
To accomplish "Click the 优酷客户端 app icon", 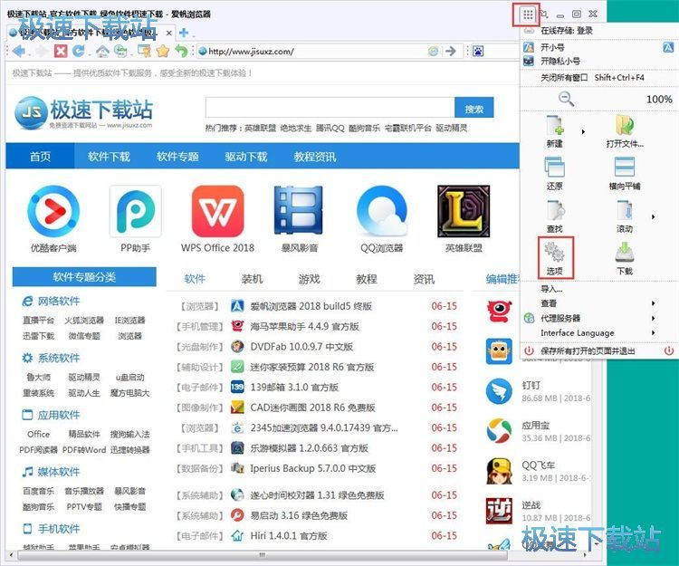I will tap(53, 211).
